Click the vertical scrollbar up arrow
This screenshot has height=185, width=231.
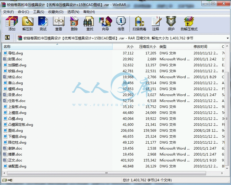click(x=227, y=46)
